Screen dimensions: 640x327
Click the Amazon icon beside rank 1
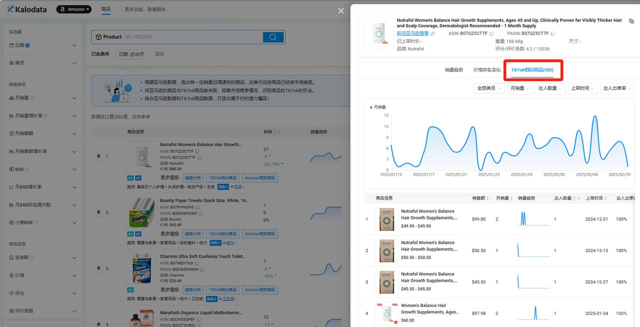click(x=98, y=156)
